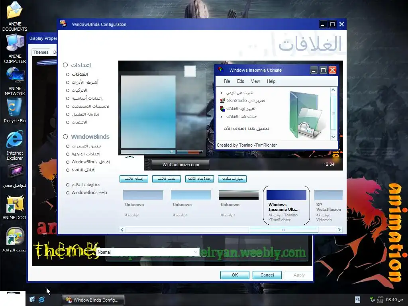Switch to the Themes tab in Display Properties
The width and height of the screenshot is (408, 306).
point(41,52)
